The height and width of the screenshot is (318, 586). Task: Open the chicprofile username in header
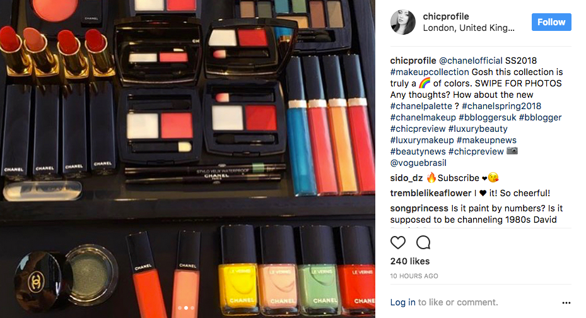[445, 16]
